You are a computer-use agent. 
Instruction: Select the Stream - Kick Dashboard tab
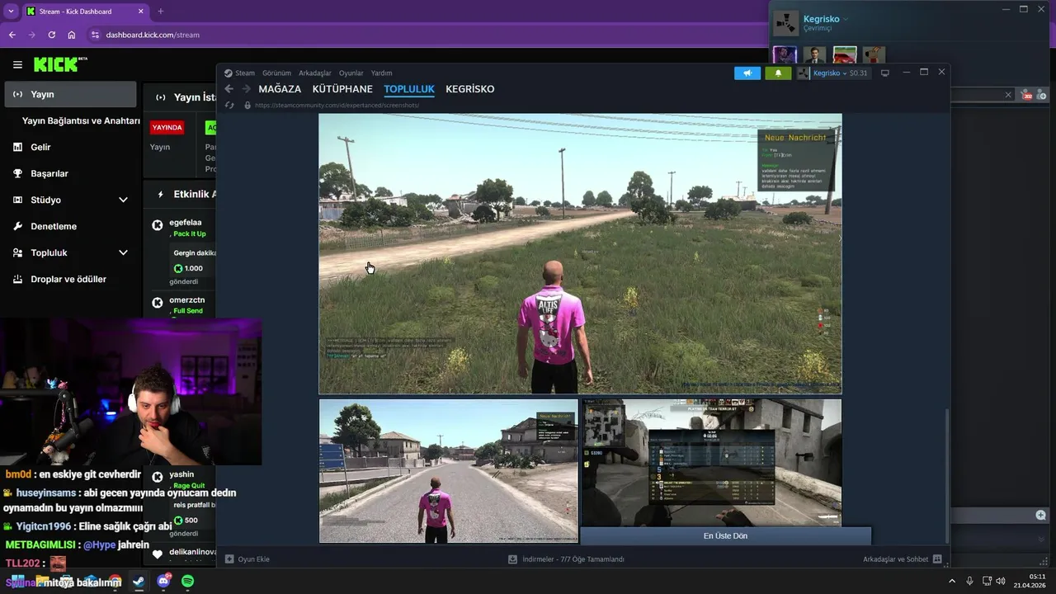pyautogui.click(x=85, y=12)
